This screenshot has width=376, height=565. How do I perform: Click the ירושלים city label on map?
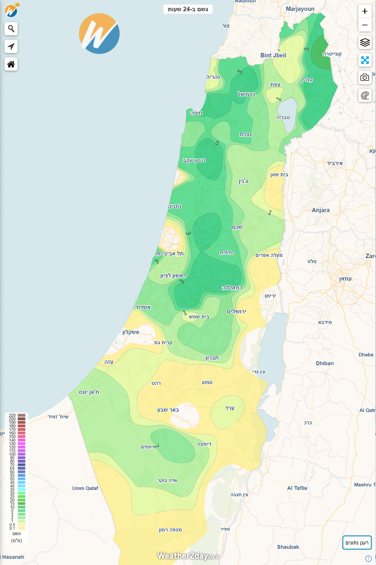click(236, 312)
